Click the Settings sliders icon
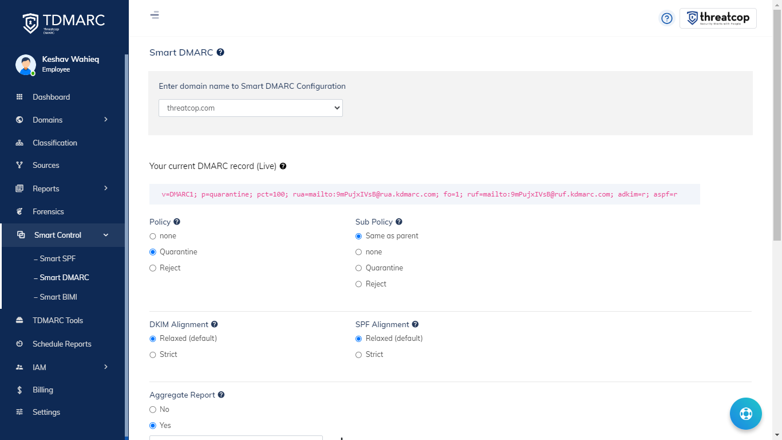 (x=19, y=412)
